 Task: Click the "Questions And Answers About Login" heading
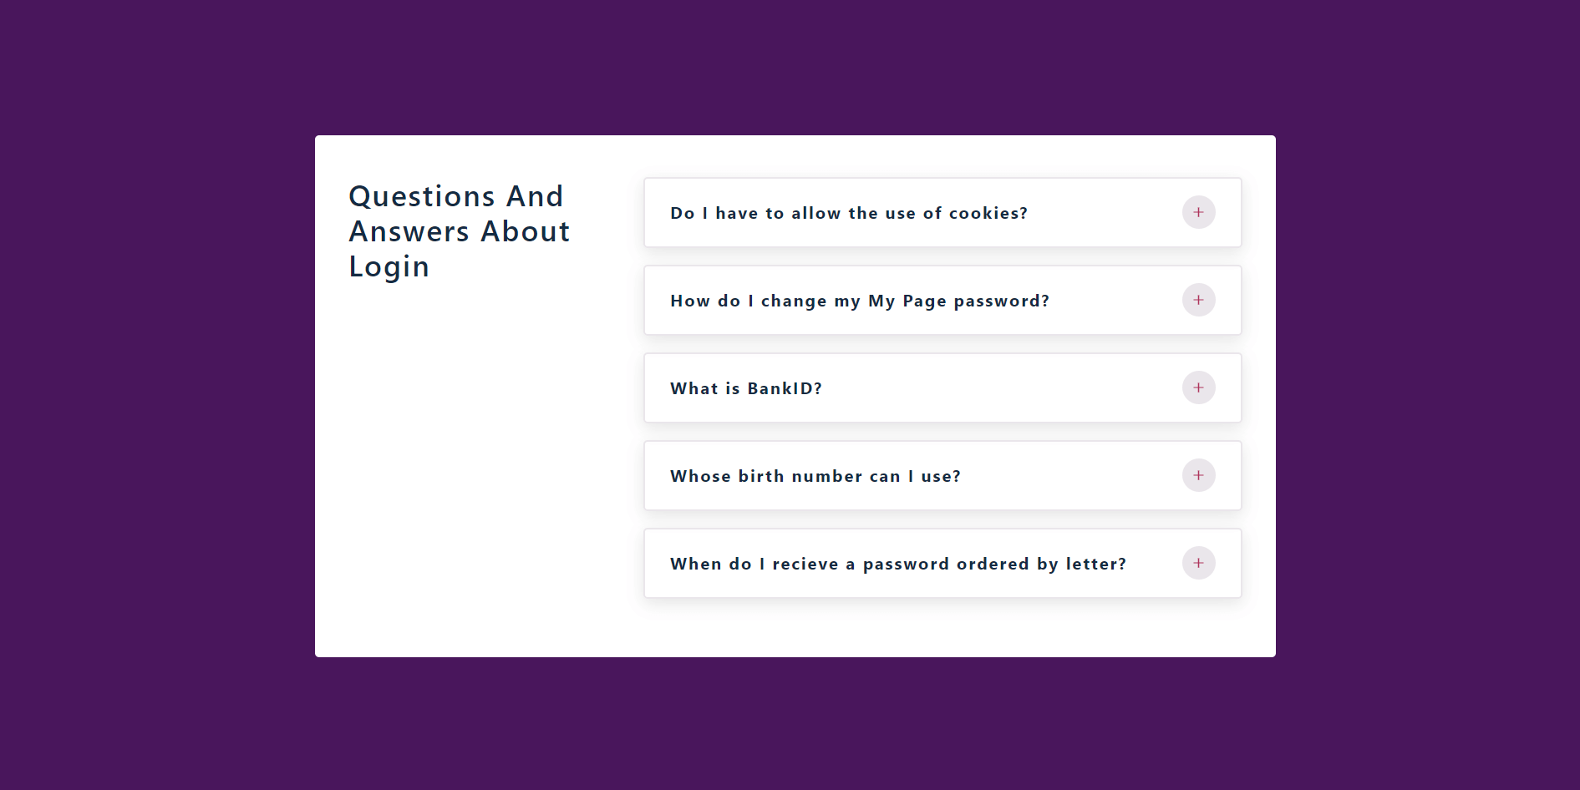(459, 231)
